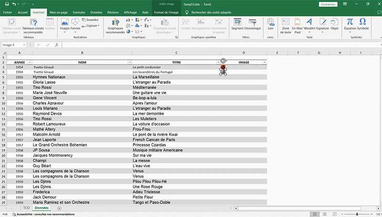
Task: Click the Select All corner triangle
Action: 4,53
